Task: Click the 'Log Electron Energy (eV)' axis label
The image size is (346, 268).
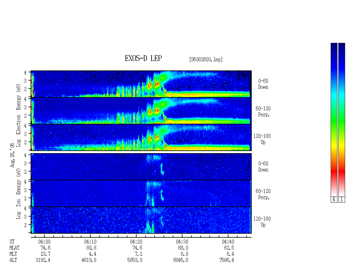Action: (x=18, y=115)
